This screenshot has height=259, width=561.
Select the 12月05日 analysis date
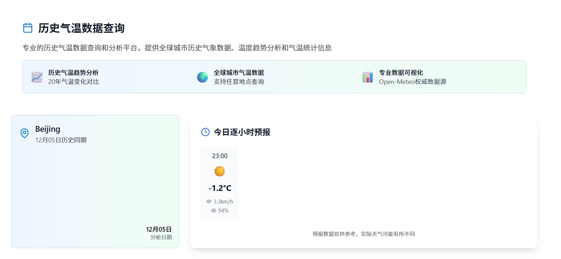(x=159, y=229)
